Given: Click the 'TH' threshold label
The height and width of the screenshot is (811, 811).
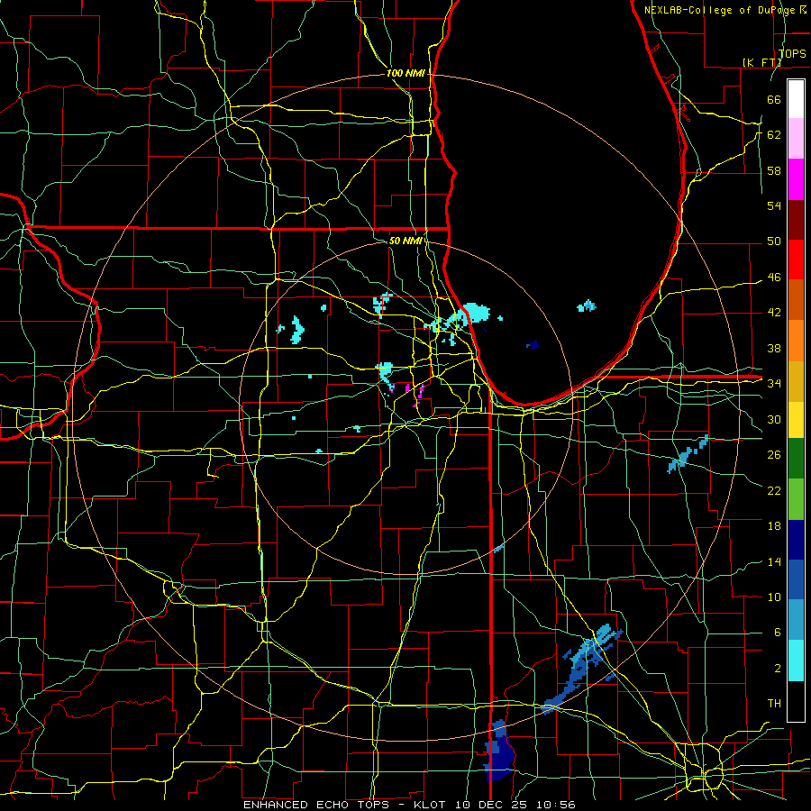Looking at the screenshot, I should [x=774, y=704].
